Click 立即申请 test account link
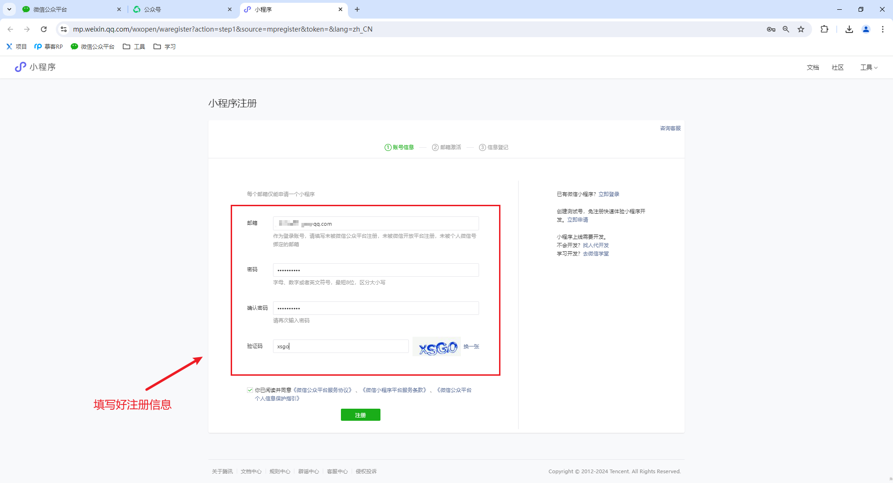The width and height of the screenshot is (893, 483). pos(578,220)
